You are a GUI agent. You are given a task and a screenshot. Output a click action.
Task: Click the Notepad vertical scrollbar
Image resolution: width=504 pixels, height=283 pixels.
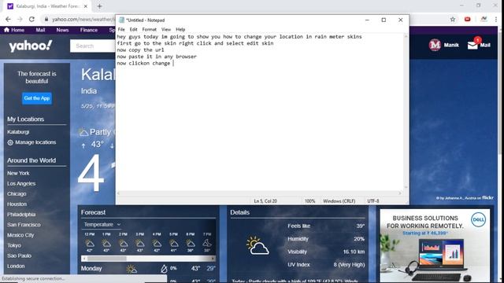406,112
